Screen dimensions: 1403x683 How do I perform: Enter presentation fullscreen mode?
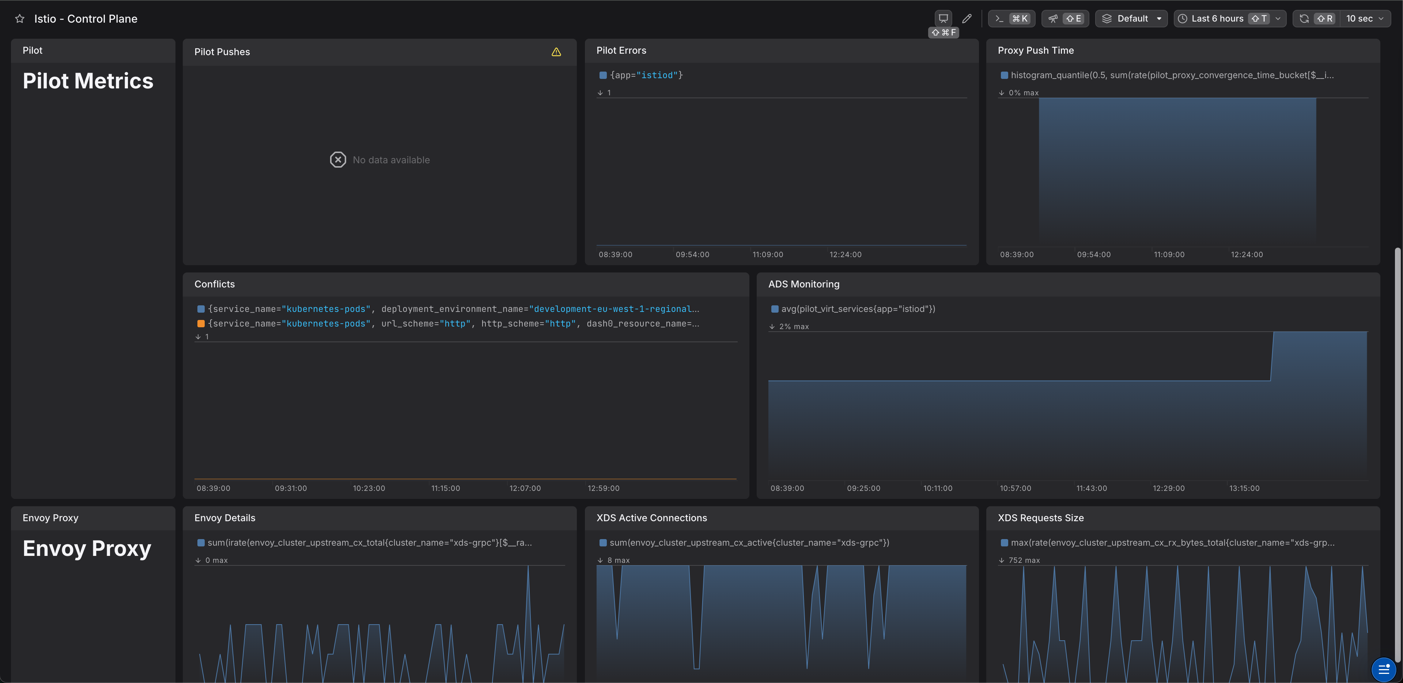[943, 19]
